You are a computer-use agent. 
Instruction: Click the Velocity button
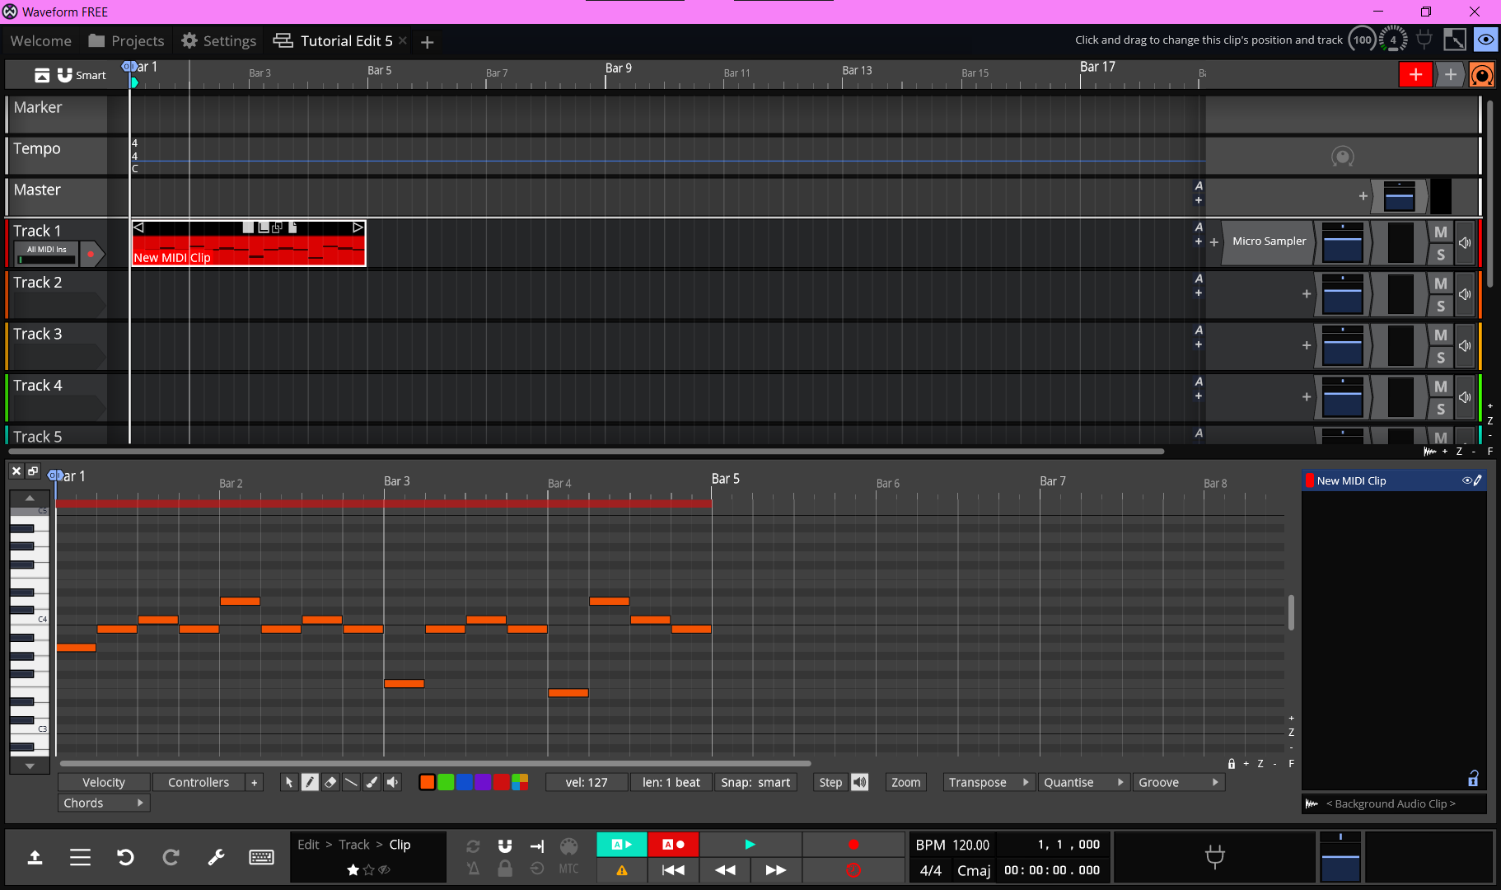(x=104, y=782)
